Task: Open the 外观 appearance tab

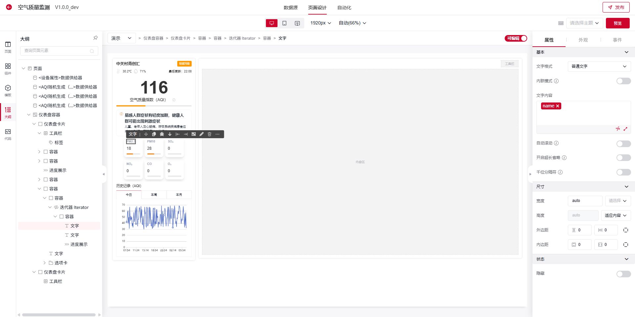Action: tap(583, 40)
